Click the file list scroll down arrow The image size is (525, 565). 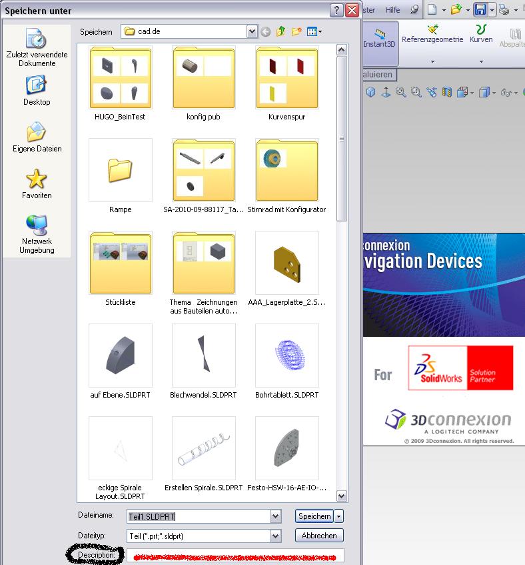(x=342, y=496)
